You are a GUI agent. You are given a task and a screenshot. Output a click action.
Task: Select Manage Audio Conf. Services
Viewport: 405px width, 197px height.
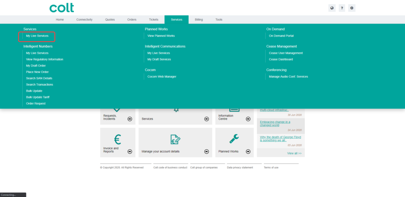tap(288, 77)
